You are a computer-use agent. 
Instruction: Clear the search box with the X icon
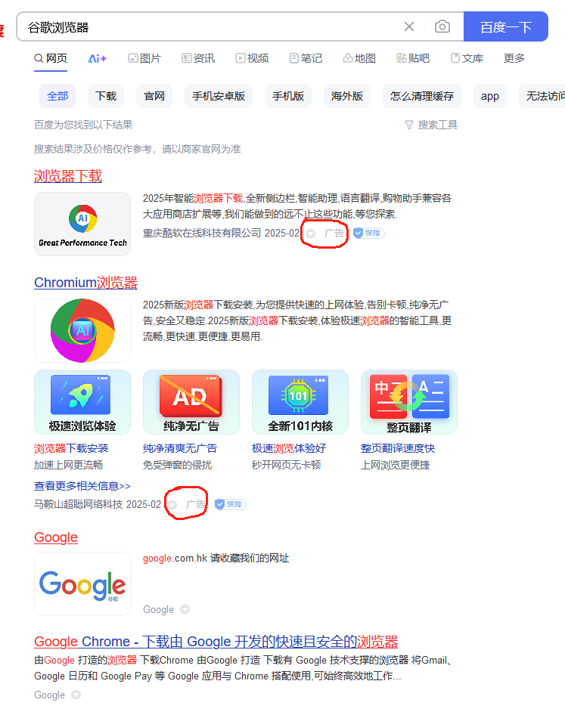click(409, 27)
